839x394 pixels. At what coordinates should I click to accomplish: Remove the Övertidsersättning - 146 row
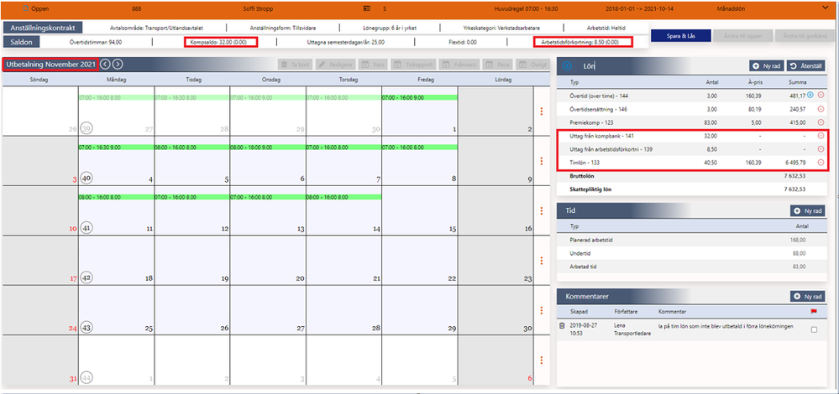(x=821, y=109)
